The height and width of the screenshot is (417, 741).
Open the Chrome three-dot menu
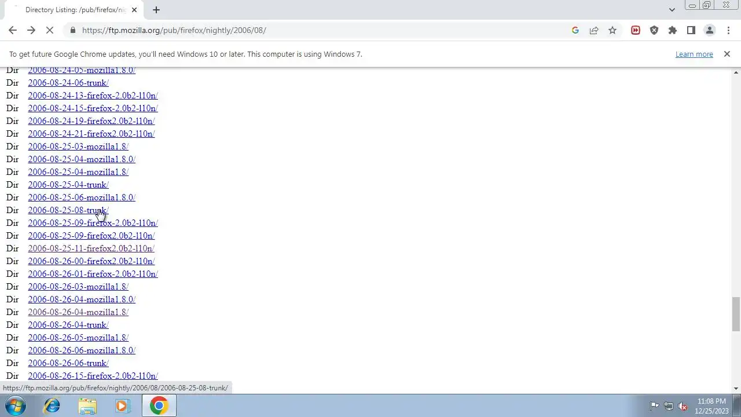point(728,30)
